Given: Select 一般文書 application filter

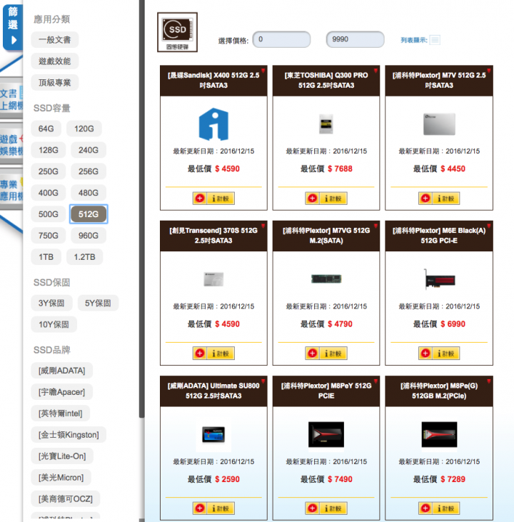Looking at the screenshot, I should [x=54, y=40].
